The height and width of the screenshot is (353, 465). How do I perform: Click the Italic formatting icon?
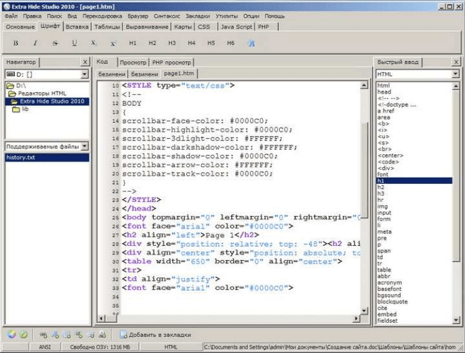pos(35,43)
